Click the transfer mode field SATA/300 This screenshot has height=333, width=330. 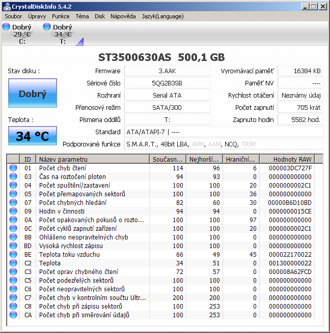point(167,108)
